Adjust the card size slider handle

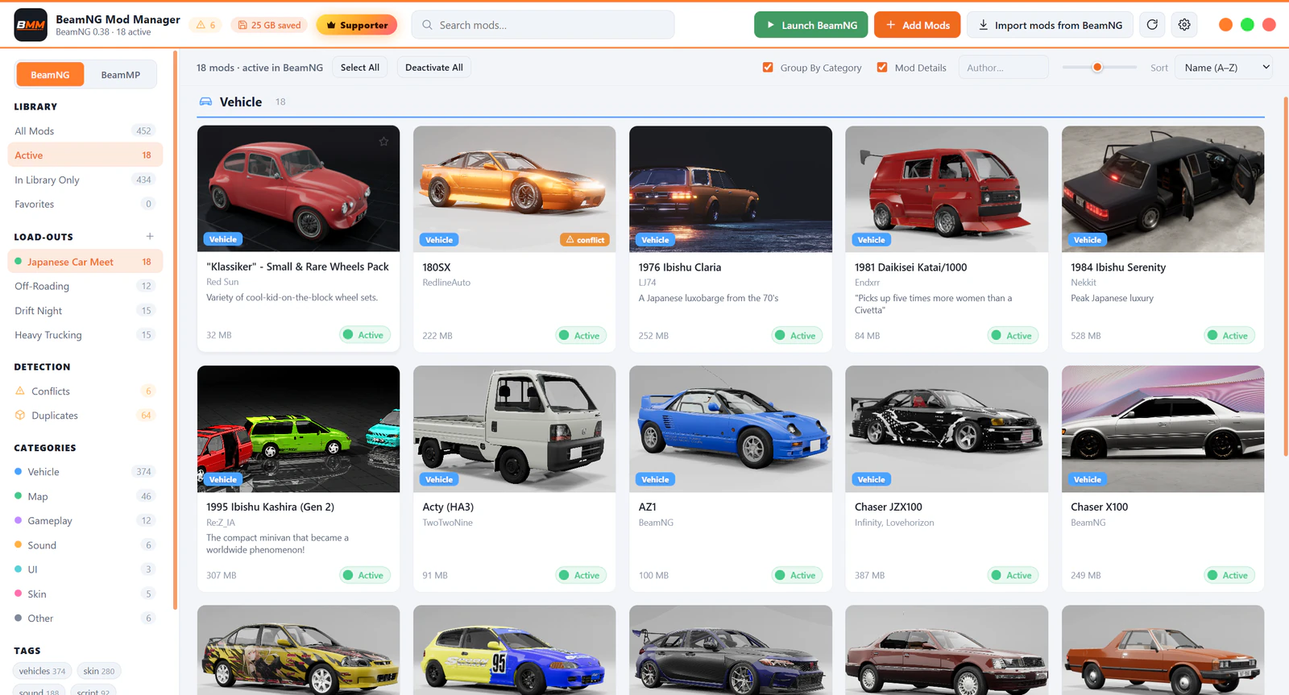pos(1096,68)
